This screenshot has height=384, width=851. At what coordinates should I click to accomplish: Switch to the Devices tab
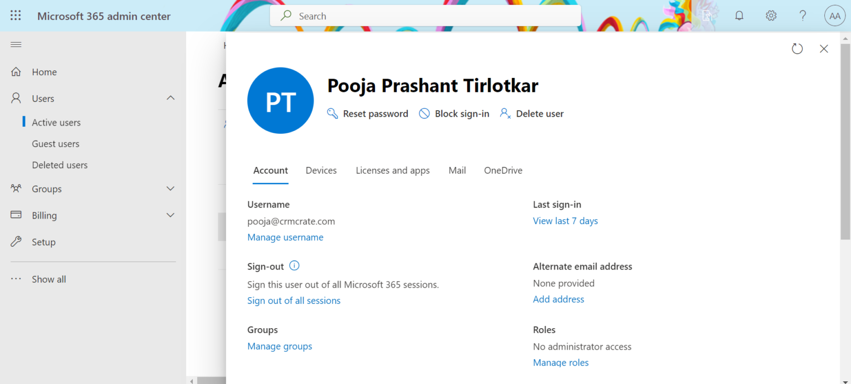tap(321, 170)
